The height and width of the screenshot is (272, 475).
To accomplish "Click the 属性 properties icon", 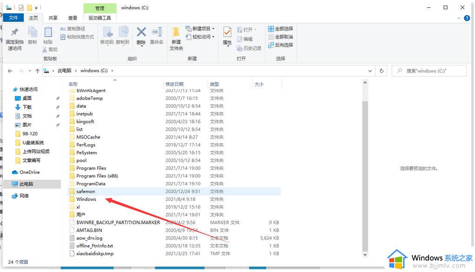I will tap(227, 32).
